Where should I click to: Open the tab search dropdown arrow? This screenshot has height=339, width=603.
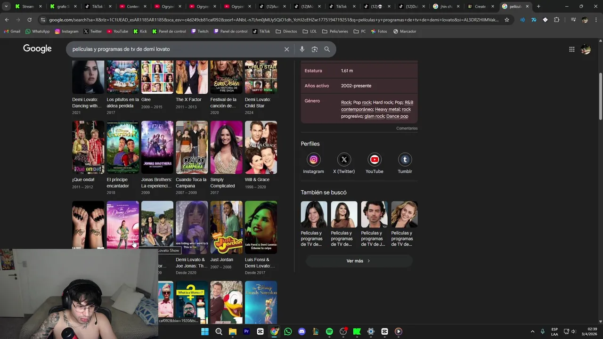click(x=6, y=6)
